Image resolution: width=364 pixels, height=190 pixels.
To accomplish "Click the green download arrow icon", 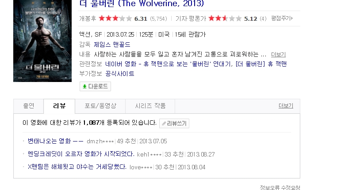I will click(84, 86).
